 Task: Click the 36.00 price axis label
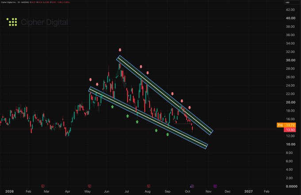click(290, 35)
